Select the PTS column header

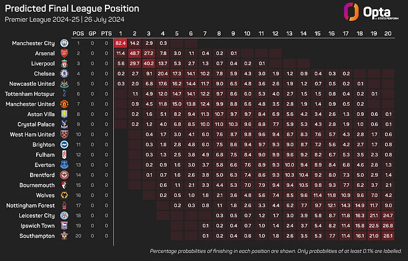pos(106,33)
